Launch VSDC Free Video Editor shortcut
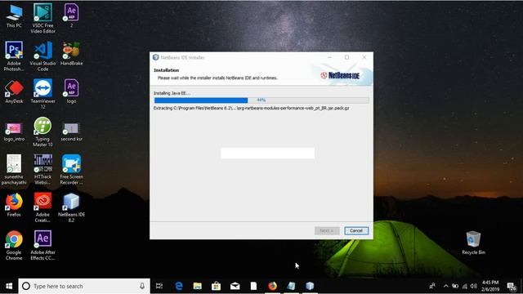This screenshot has width=523, height=294. (x=42, y=18)
